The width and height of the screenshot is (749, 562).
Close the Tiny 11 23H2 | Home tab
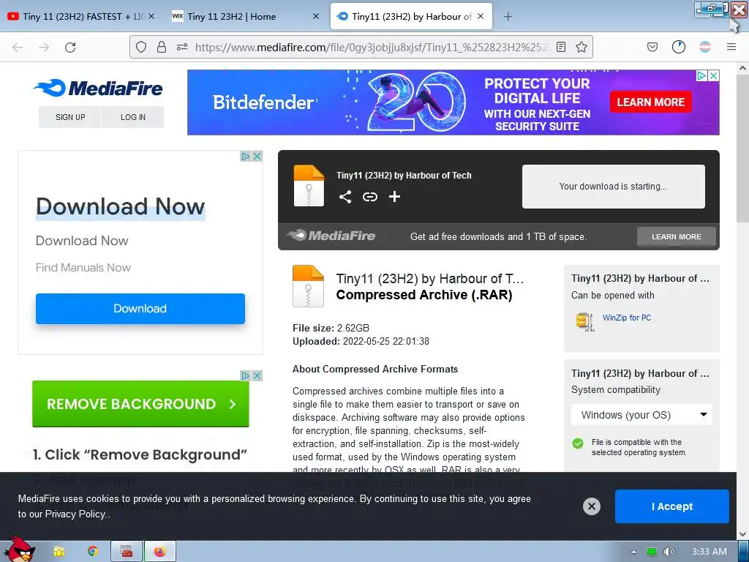pos(316,16)
